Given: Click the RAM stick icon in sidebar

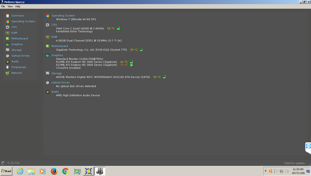Looking at the screenshot, I should click(x=8, y=33).
